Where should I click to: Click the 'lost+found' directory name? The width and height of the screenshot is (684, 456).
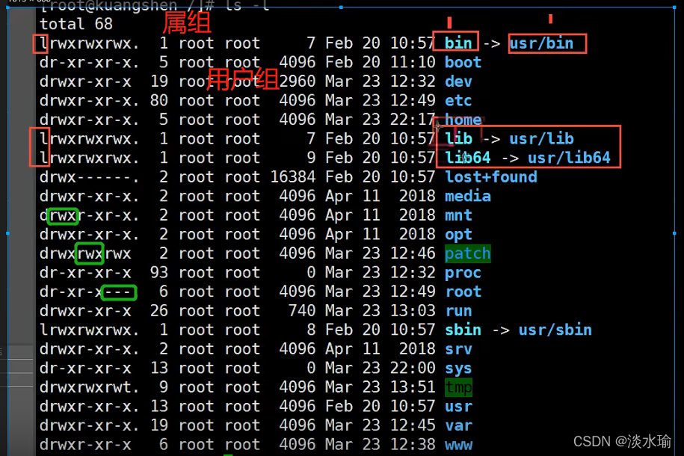point(490,177)
